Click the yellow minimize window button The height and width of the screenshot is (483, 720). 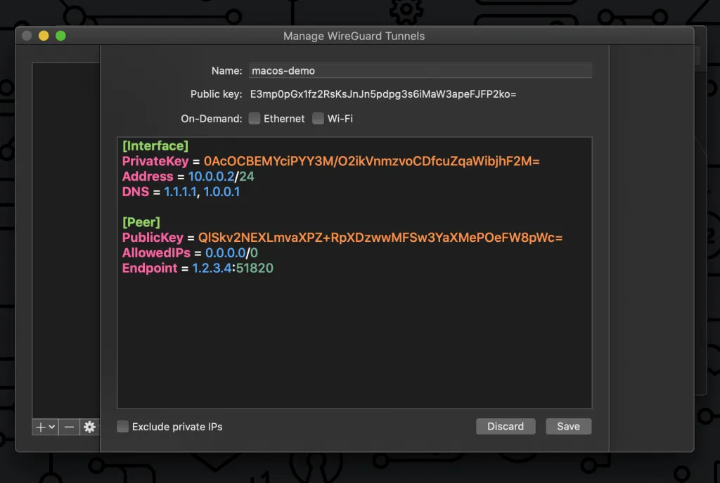tap(44, 36)
